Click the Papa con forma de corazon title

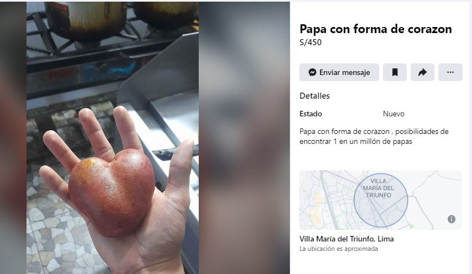tap(376, 29)
